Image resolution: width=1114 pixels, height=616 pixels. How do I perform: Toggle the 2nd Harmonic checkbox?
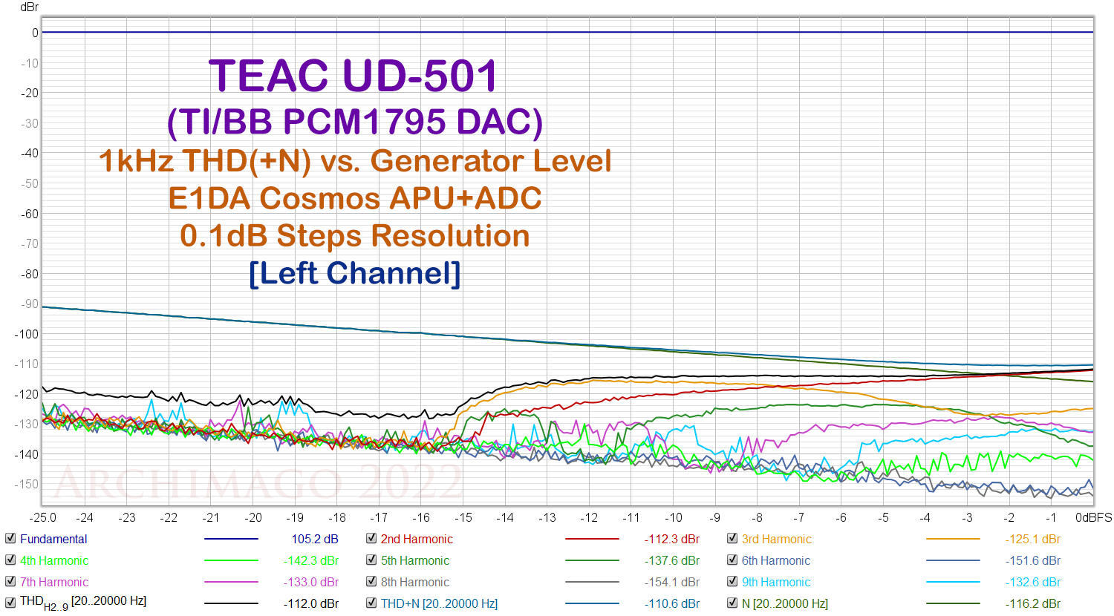pyautogui.click(x=371, y=539)
